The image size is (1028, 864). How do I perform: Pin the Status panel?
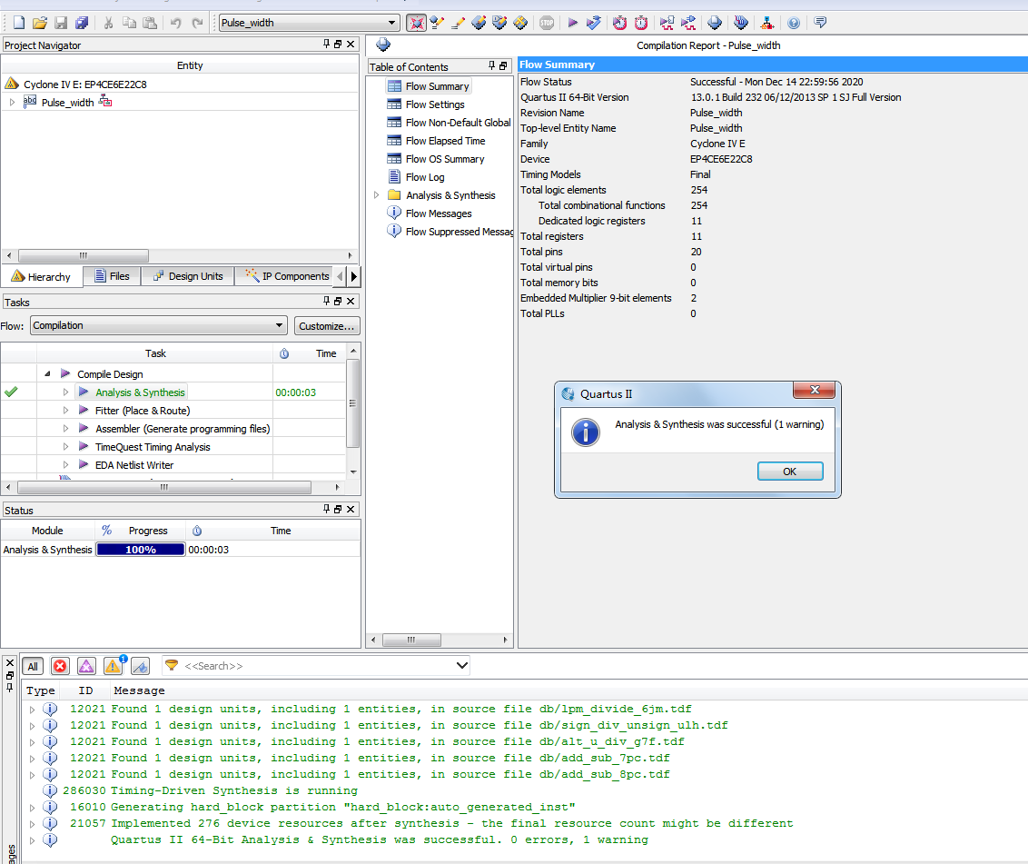(x=327, y=509)
